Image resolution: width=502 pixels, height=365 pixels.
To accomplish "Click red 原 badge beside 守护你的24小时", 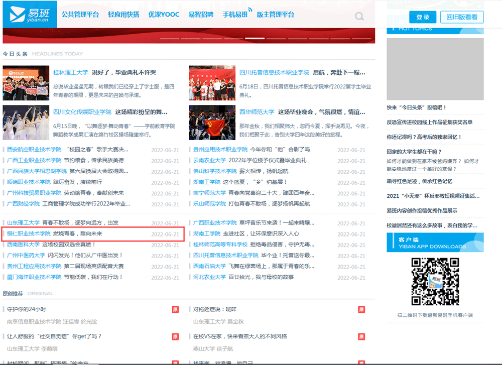I will [175, 309].
